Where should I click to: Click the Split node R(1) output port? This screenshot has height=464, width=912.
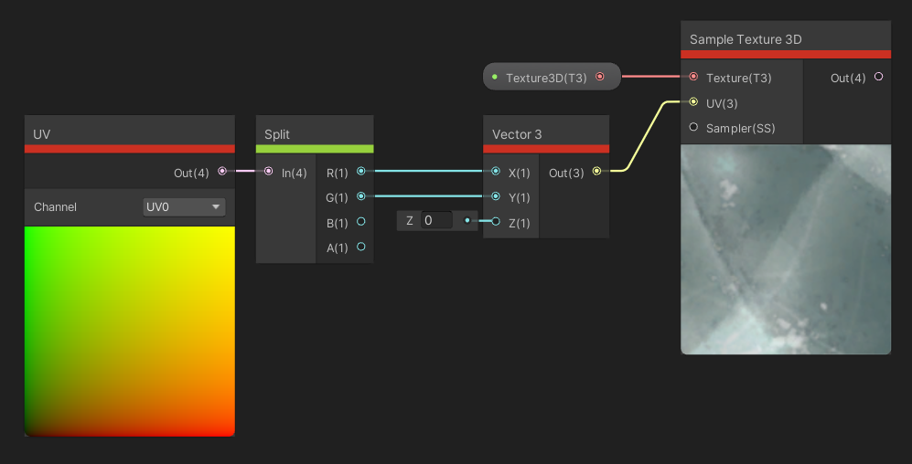361,171
